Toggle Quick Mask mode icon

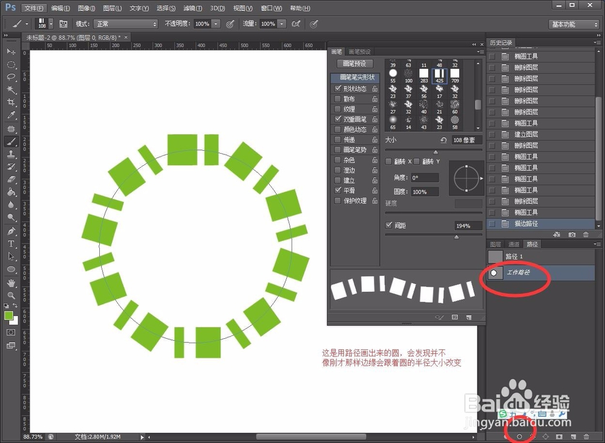[x=11, y=332]
